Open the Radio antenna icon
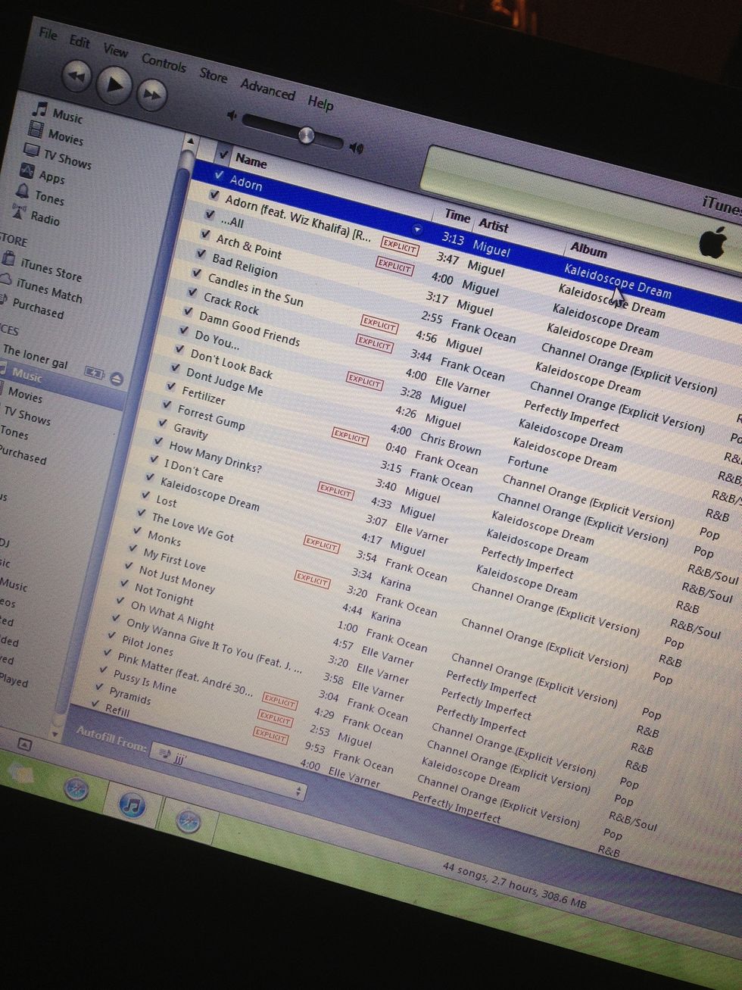Screen dimensions: 742x990 tap(20, 211)
